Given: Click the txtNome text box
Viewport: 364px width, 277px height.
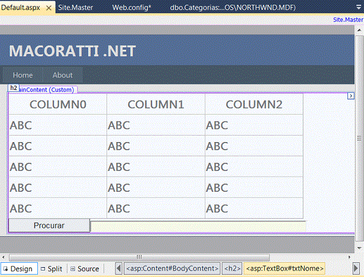Looking at the screenshot, I should coord(198,226).
